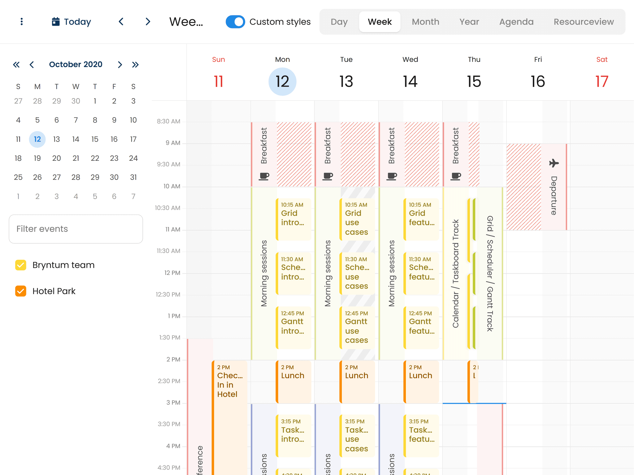The width and height of the screenshot is (634, 475).
Task: Open the Agenda view tab
Action: (x=516, y=22)
